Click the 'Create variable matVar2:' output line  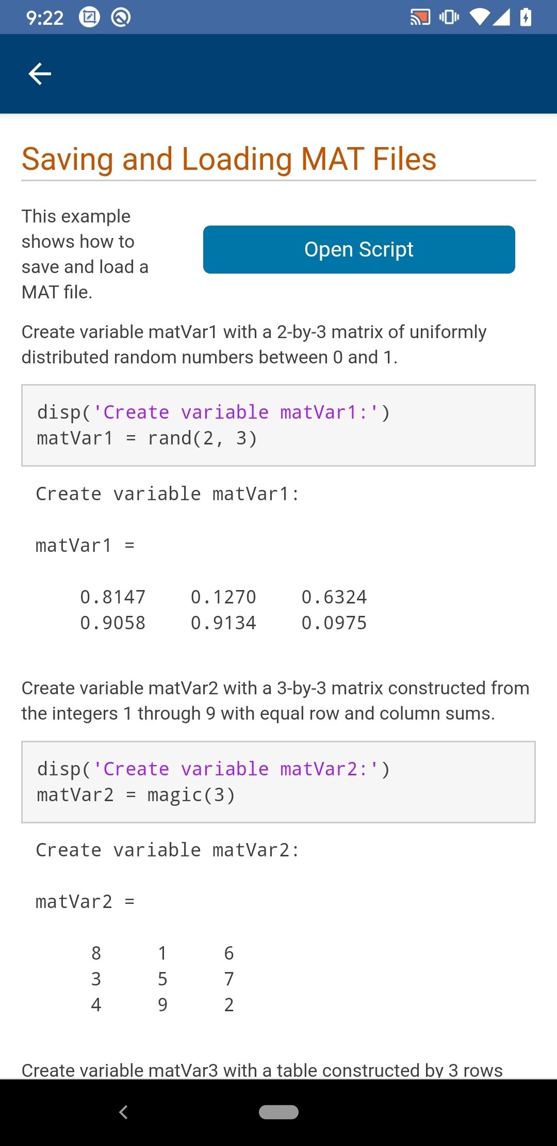point(168,850)
